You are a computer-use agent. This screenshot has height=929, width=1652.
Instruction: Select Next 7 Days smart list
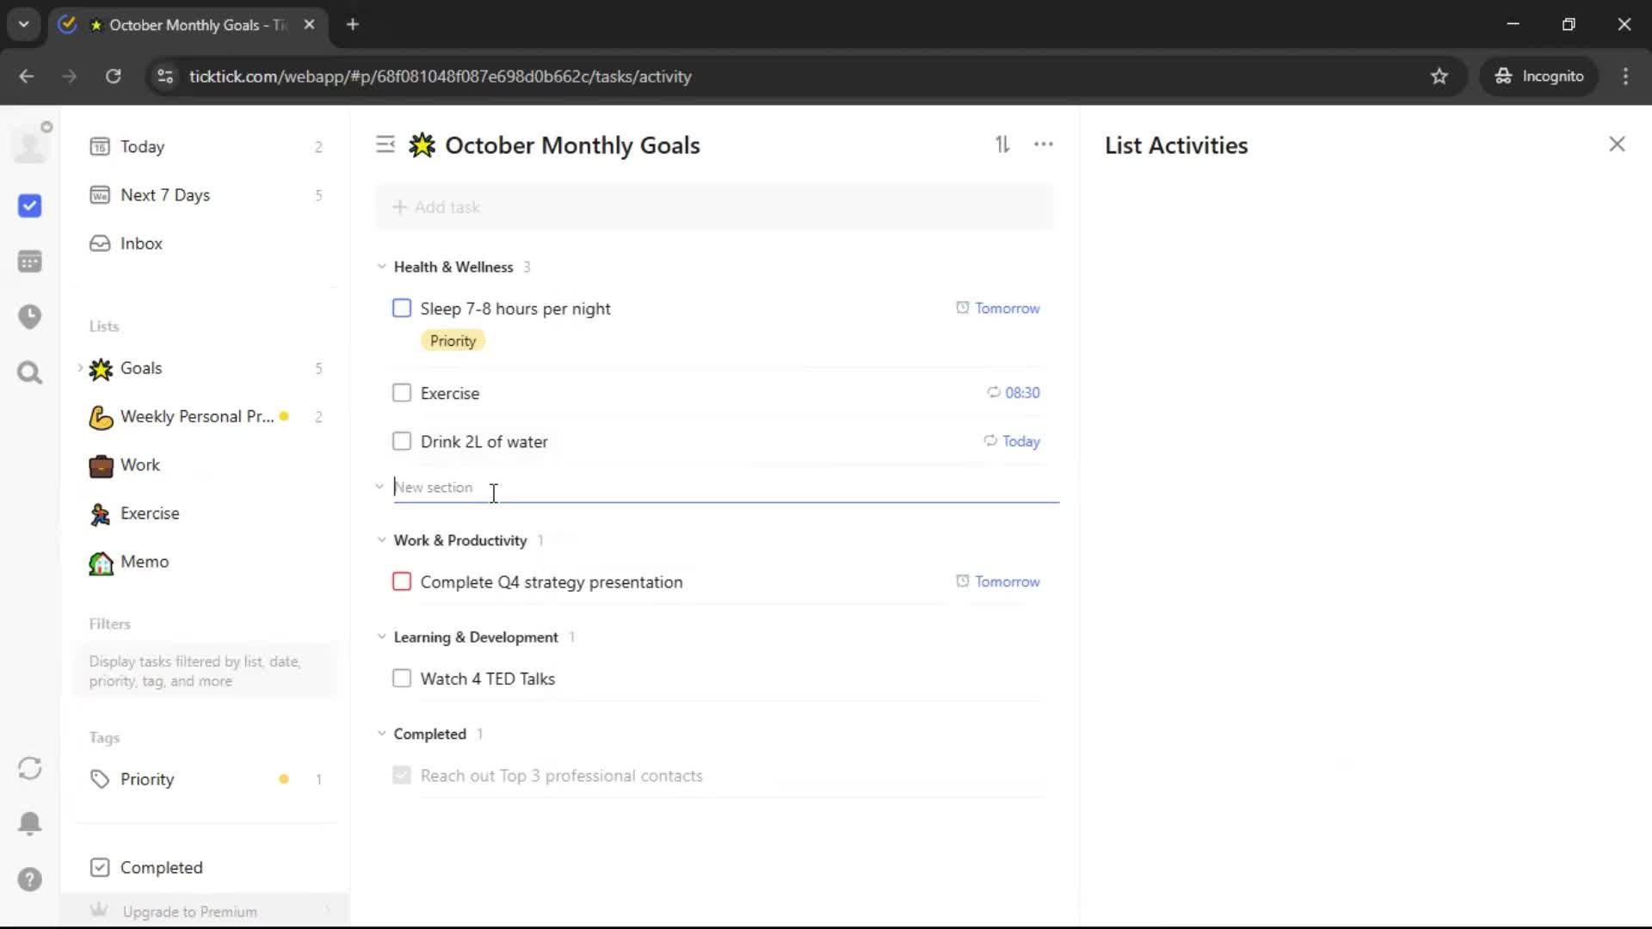164,195
